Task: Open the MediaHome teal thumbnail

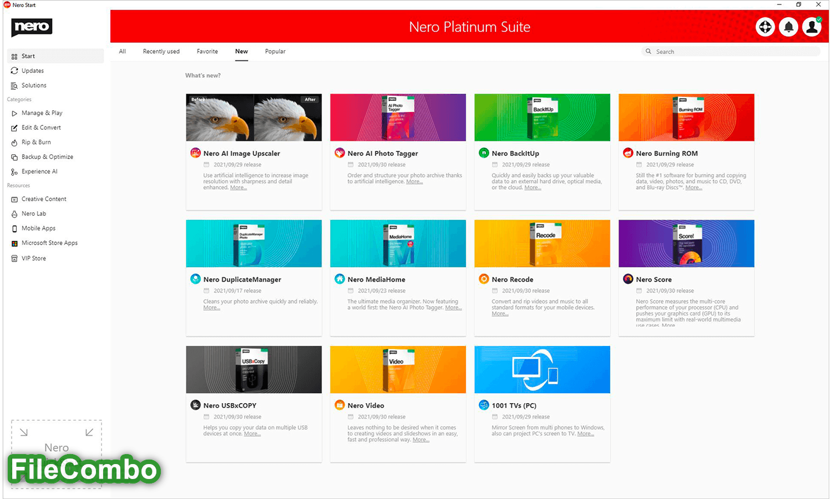Action: pos(398,243)
